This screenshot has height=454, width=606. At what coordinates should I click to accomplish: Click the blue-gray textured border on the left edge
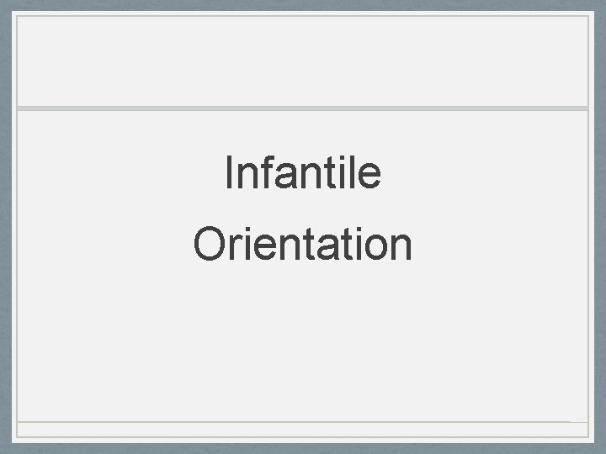coord(6,227)
